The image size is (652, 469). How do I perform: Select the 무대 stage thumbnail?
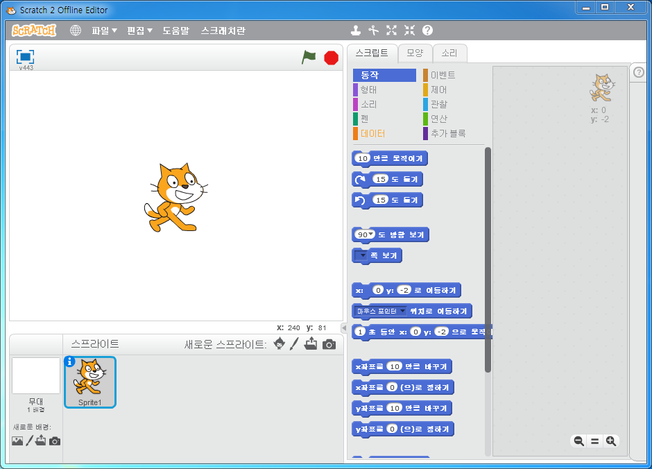click(36, 375)
